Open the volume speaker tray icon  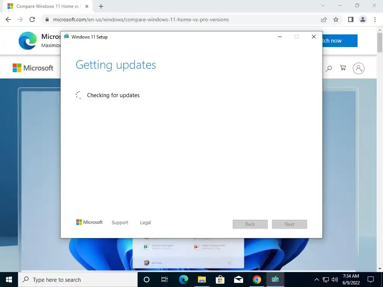pyautogui.click(x=335, y=280)
